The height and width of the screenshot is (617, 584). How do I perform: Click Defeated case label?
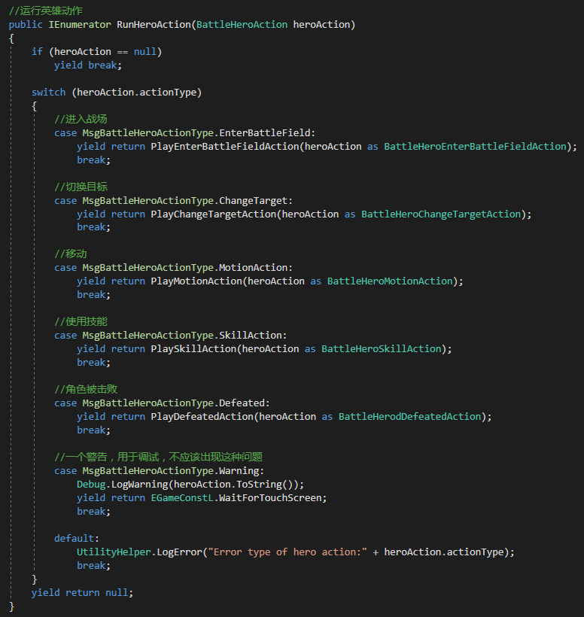242,403
